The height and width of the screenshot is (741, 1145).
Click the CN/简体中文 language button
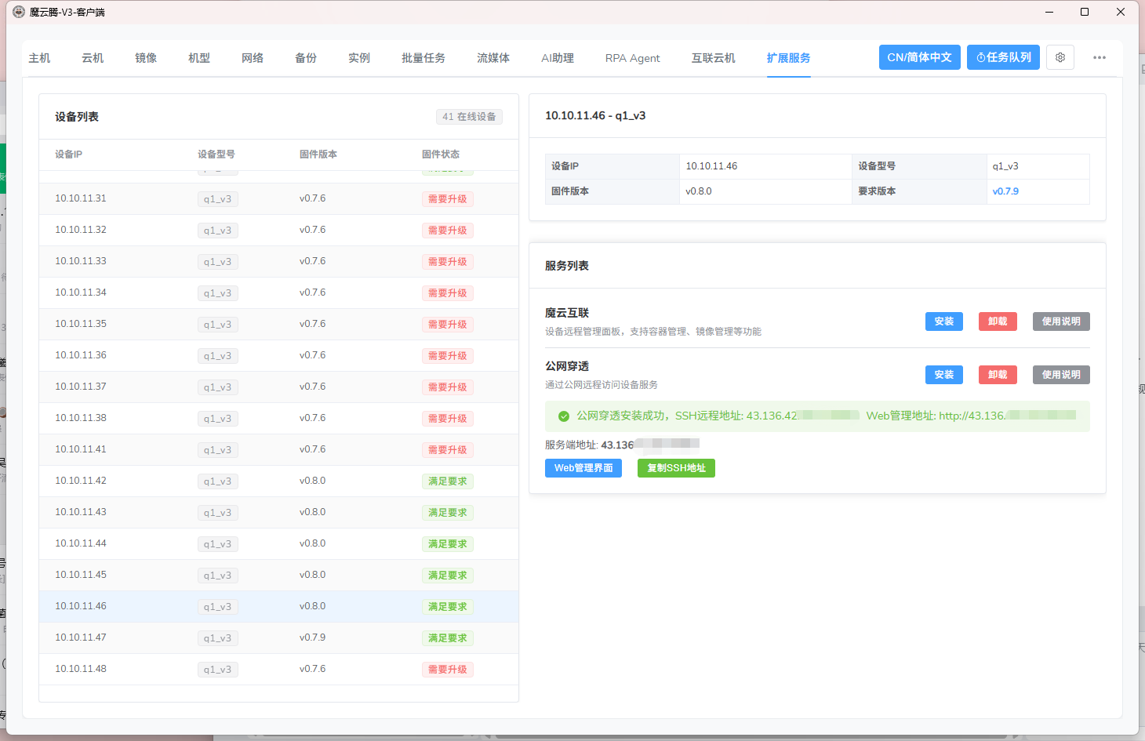click(x=920, y=57)
